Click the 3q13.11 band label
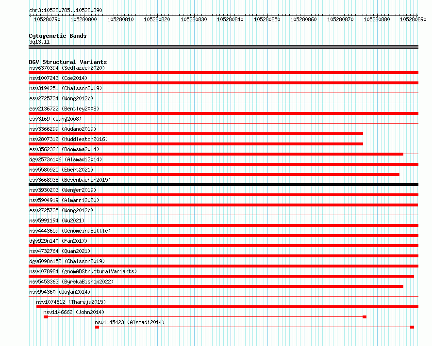This screenshot has width=432, height=346. pos(39,42)
